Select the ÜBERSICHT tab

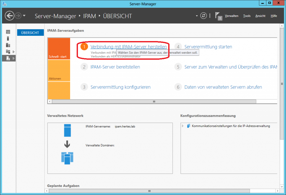30,33
